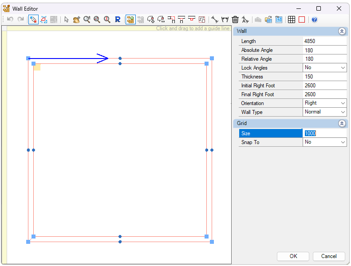The width and height of the screenshot is (351, 266).
Task: Choose the zoom window magnifier tool
Action: click(x=97, y=20)
